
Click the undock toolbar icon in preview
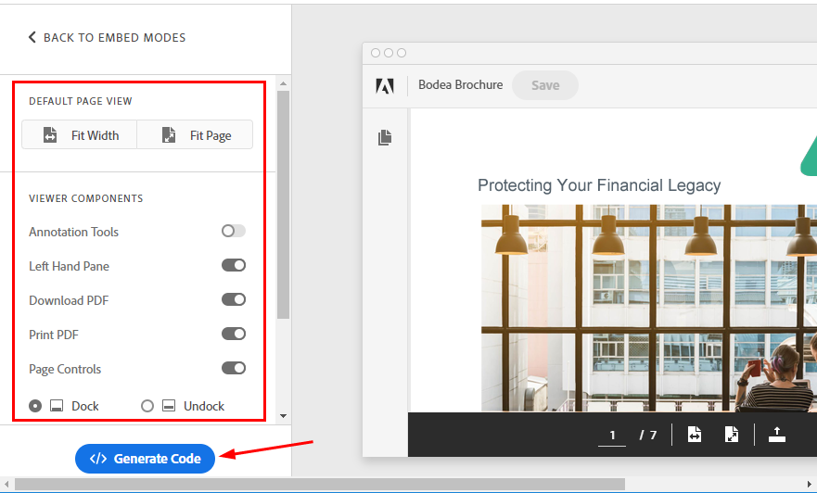[777, 435]
